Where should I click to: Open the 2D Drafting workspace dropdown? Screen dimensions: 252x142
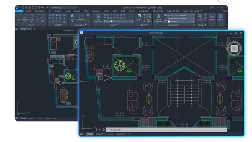(63, 8)
